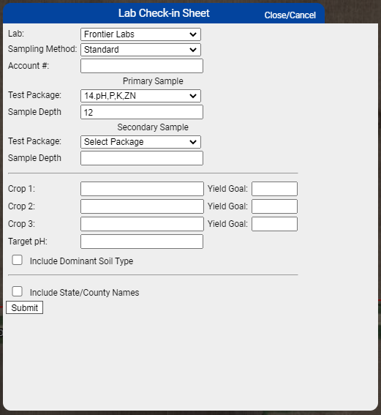Viewport: 381px width, 415px height.
Task: Click the Primary Sample Depth field
Action: point(142,112)
